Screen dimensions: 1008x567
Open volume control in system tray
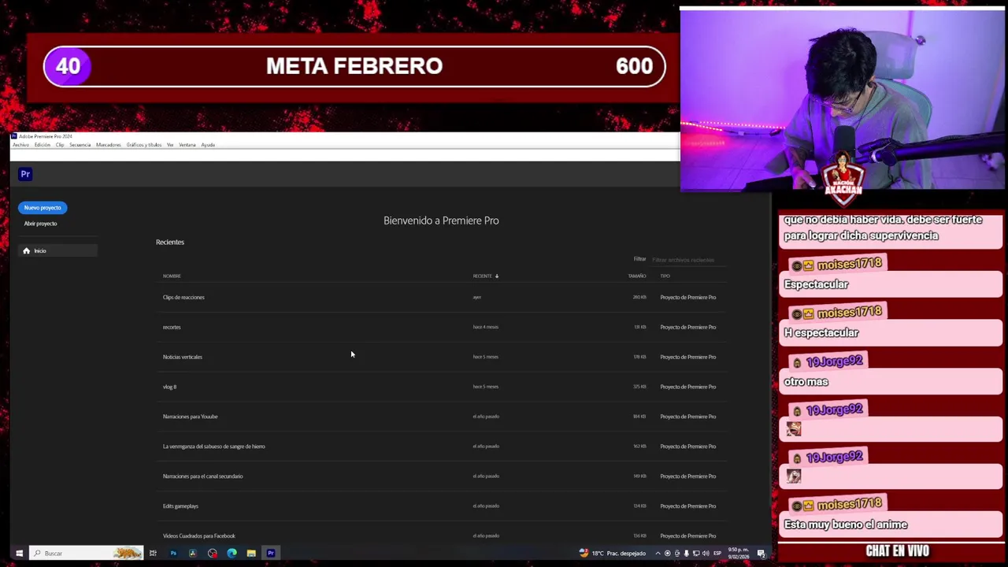pyautogui.click(x=706, y=554)
